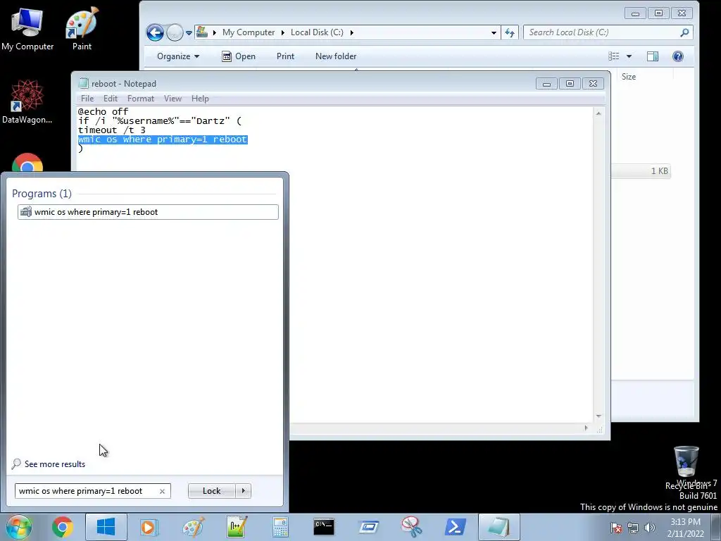Click Open in Explorer toolbar
This screenshot has height=541, width=721.
click(239, 56)
